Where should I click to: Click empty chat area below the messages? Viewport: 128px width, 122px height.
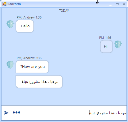pyautogui.click(x=64, y=96)
